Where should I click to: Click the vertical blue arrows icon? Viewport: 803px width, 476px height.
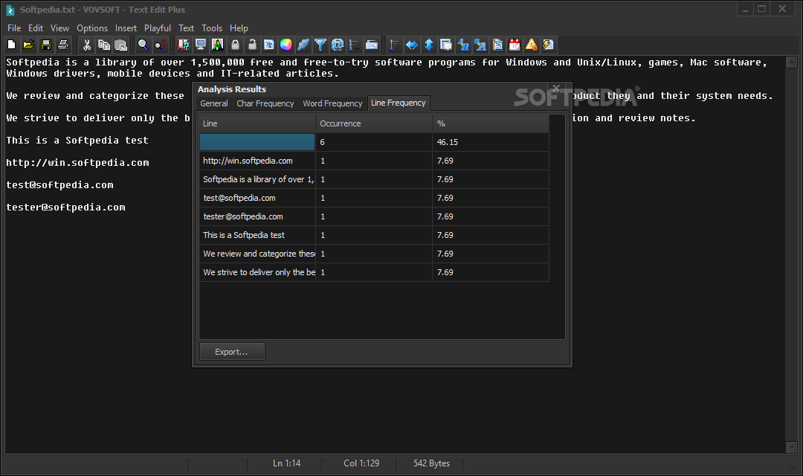coord(429,45)
